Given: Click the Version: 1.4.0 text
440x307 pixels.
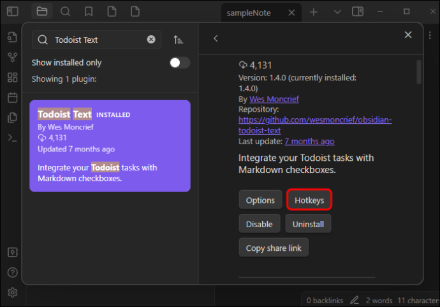Looking at the screenshot, I should pos(297,83).
